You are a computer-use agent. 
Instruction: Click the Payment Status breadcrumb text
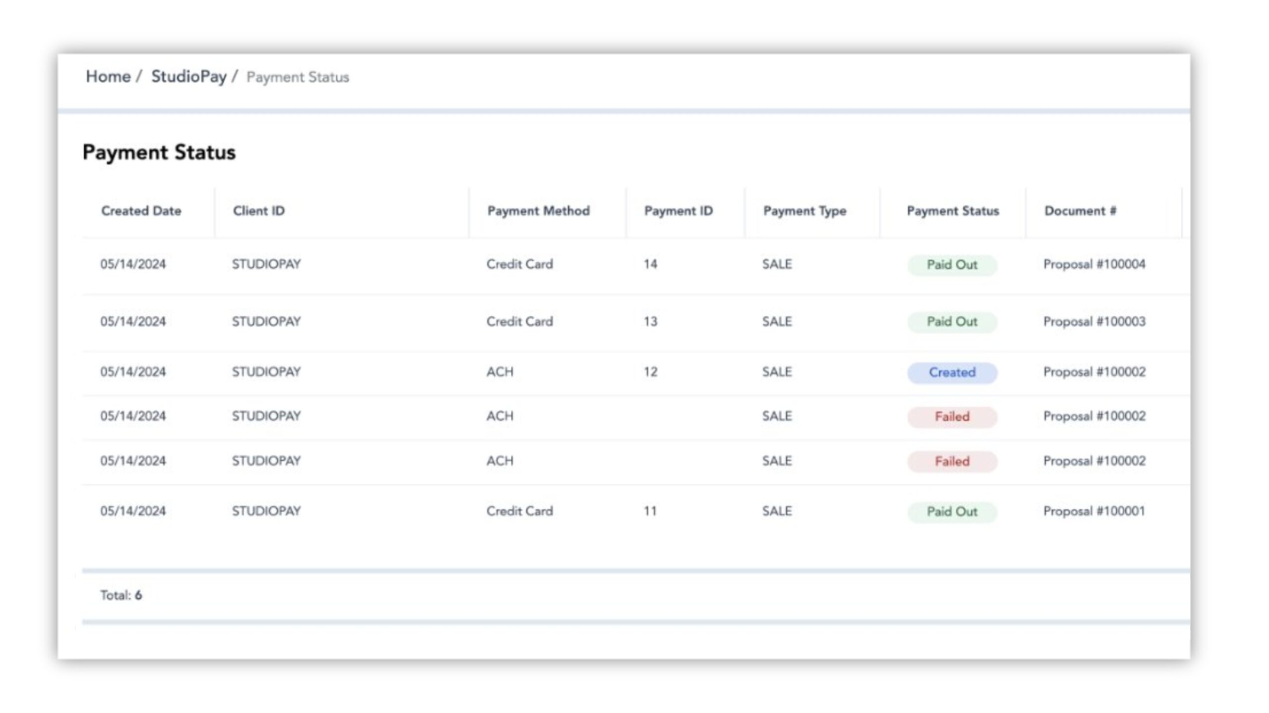(x=297, y=77)
